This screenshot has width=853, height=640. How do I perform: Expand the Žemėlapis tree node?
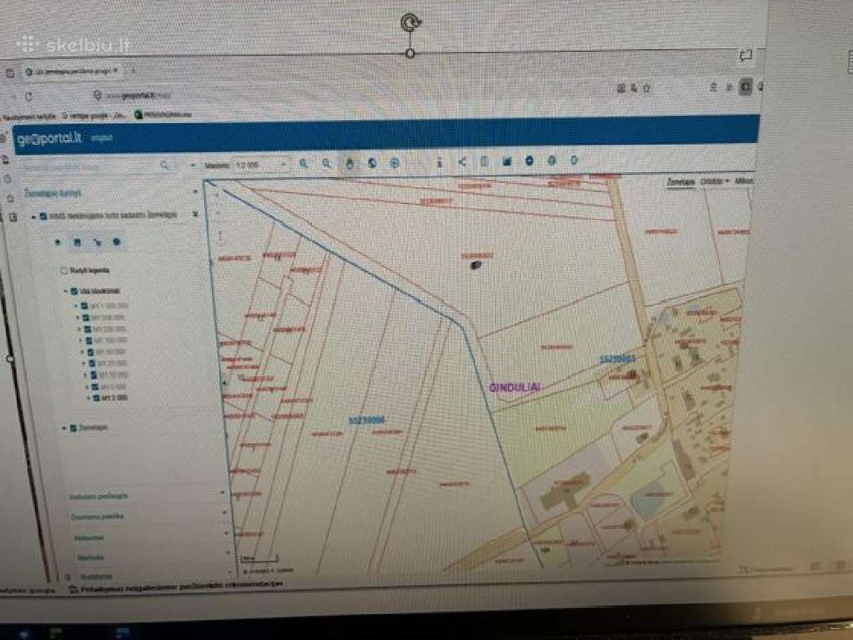pyautogui.click(x=64, y=428)
